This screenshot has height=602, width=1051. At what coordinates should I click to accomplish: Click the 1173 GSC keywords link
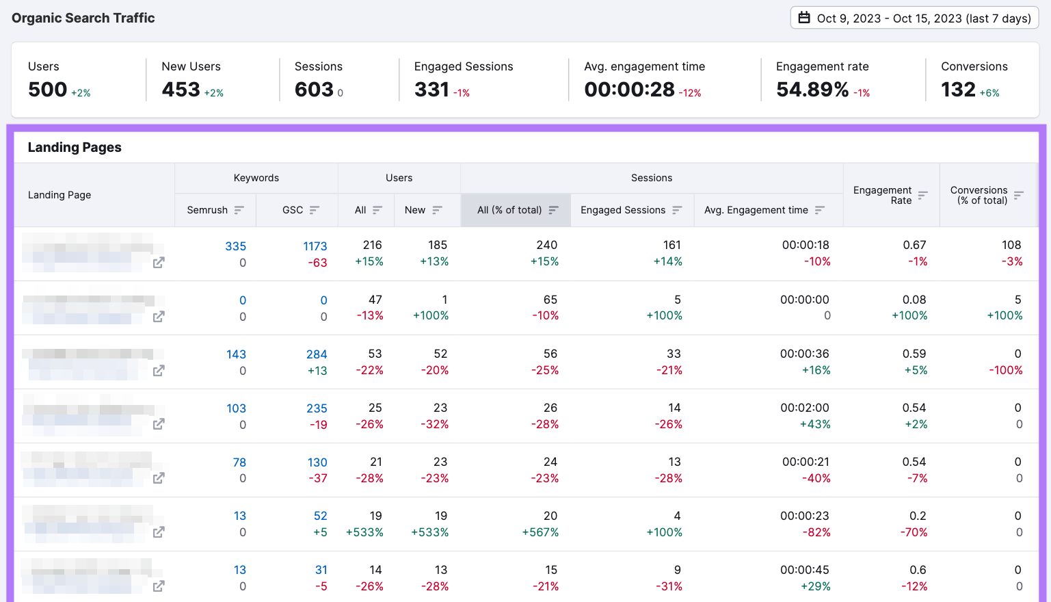[316, 246]
